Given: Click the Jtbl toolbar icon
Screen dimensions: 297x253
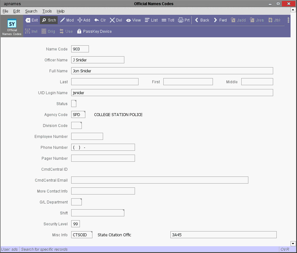Looking at the screenshot, I should pos(274,20).
